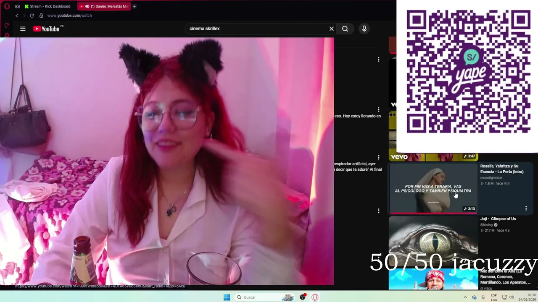Open options for the 'Hoy estoy llorando' comment
The image size is (538, 302).
378,110
